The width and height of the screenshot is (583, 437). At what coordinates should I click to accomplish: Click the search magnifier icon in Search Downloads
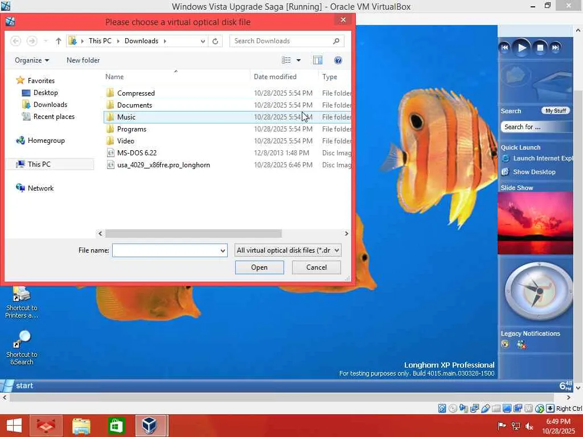pyautogui.click(x=336, y=41)
